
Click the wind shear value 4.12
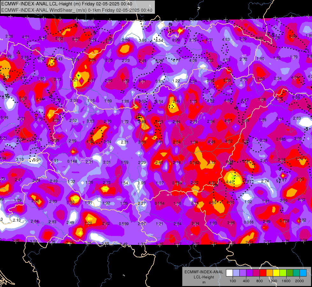301,200
